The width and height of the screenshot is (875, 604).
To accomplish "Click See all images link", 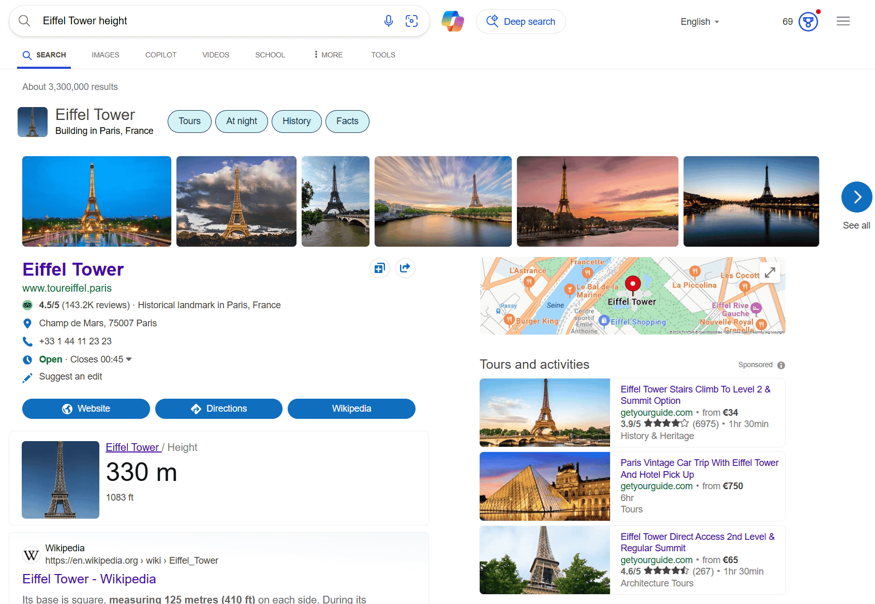I will click(856, 225).
